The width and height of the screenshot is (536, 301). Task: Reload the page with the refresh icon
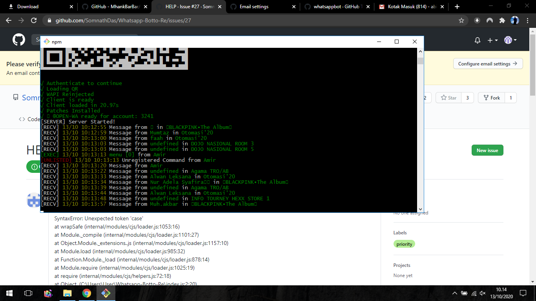coord(35,20)
